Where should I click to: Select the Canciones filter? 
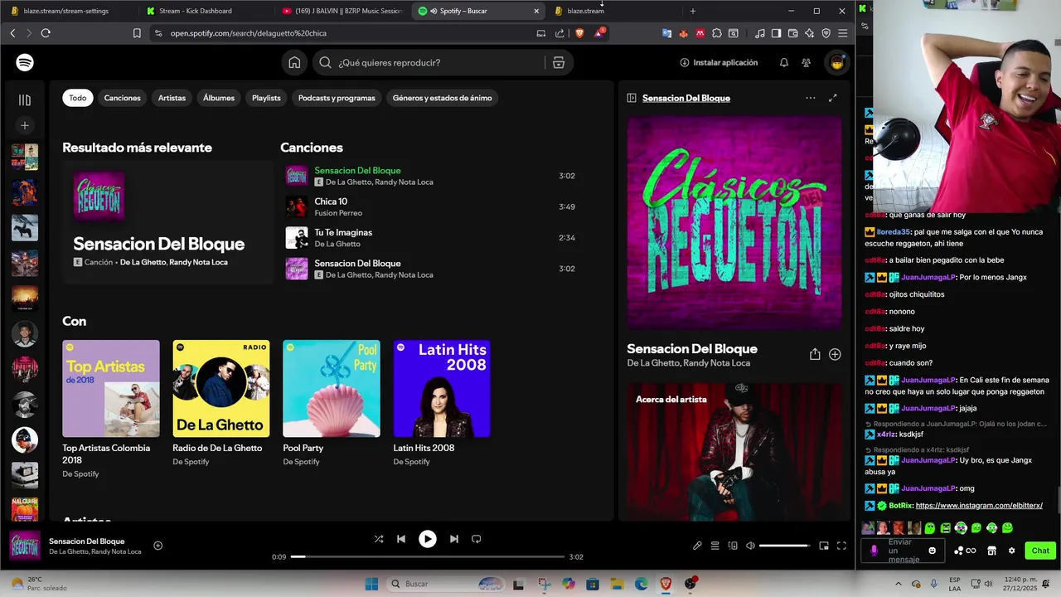point(122,98)
